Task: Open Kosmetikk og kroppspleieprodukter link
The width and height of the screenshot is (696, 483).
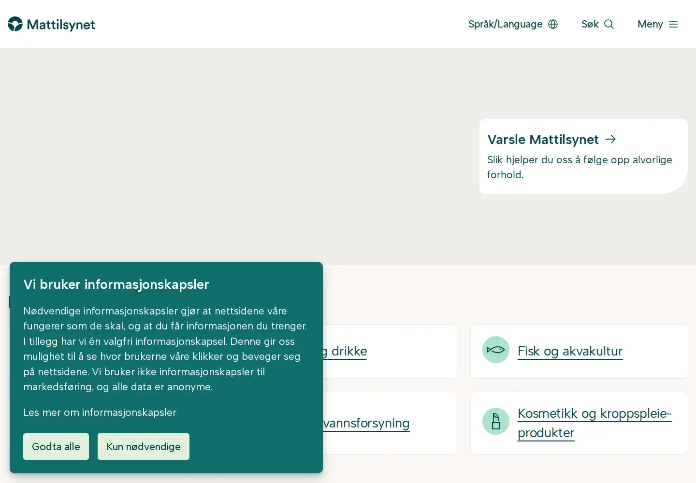Action: pyautogui.click(x=594, y=423)
